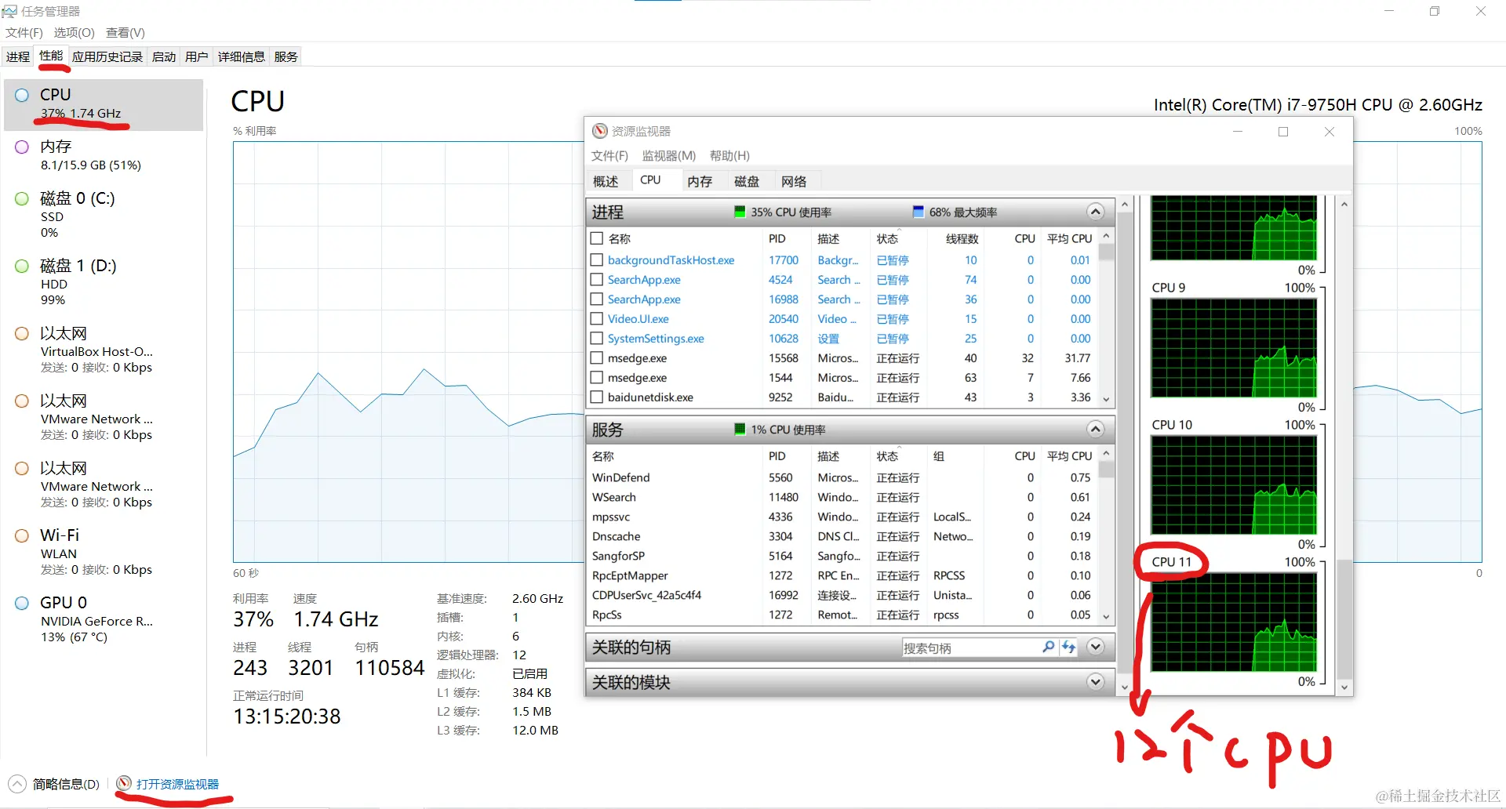Select the Wi-Fi WLAN sidebar entry
This screenshot has width=1506, height=809.
(104, 552)
